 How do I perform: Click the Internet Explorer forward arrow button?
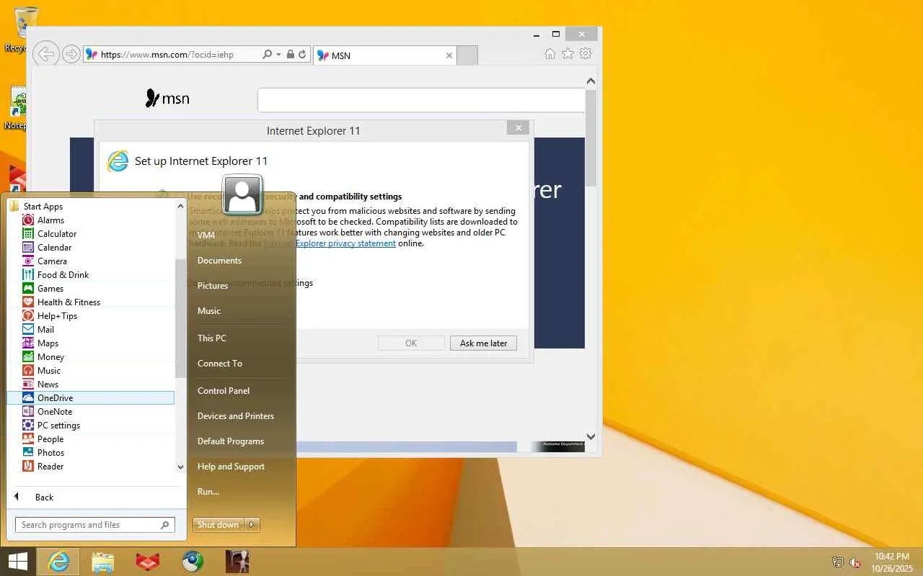click(71, 54)
